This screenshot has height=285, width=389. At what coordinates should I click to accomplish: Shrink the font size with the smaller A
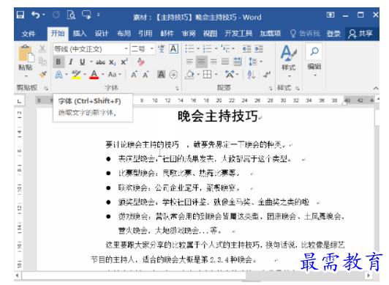(146, 74)
